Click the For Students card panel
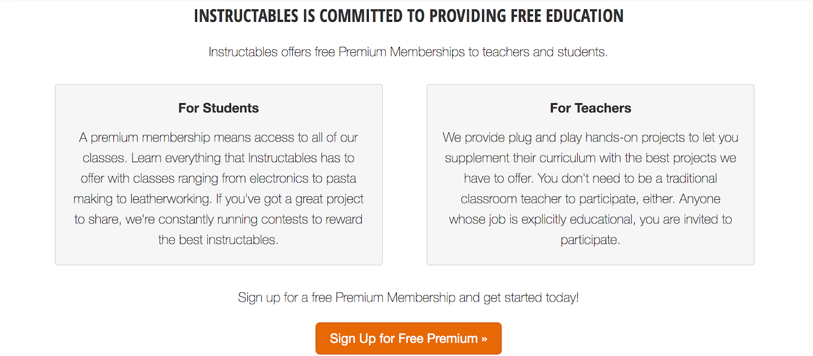 tap(218, 174)
